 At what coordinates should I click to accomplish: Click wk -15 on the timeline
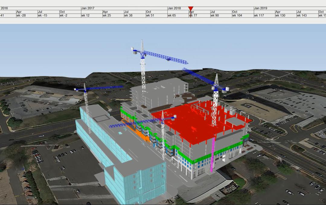pos(42,15)
